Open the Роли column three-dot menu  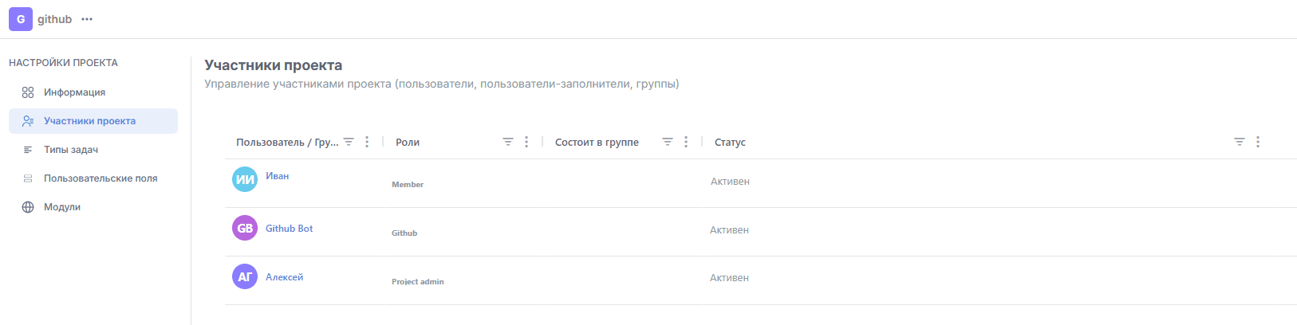click(526, 142)
